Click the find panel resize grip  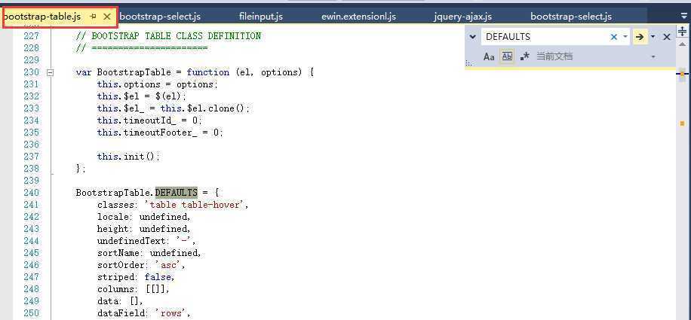(468, 64)
